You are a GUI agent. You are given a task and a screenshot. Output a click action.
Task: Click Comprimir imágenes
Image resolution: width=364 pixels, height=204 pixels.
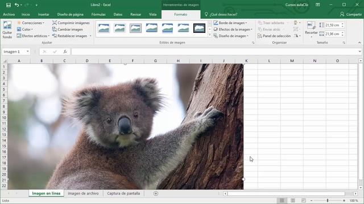click(x=71, y=23)
